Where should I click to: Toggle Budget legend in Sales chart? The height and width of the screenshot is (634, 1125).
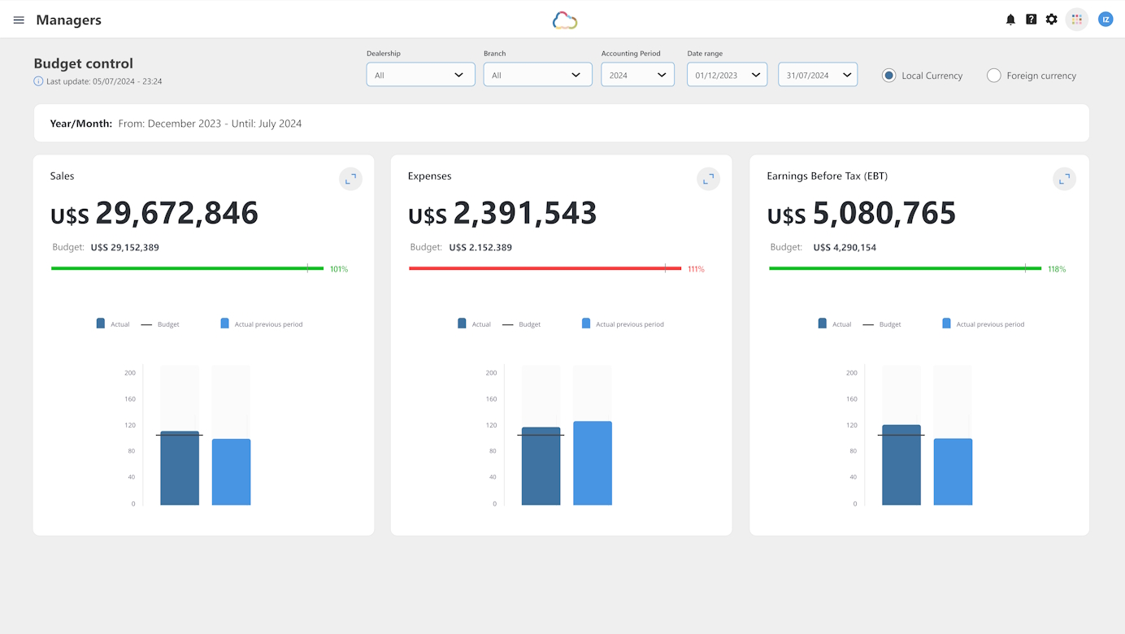(160, 324)
